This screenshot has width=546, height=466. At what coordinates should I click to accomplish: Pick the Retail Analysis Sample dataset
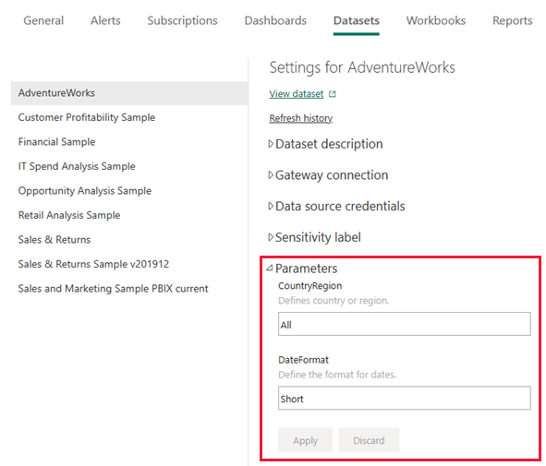69,215
